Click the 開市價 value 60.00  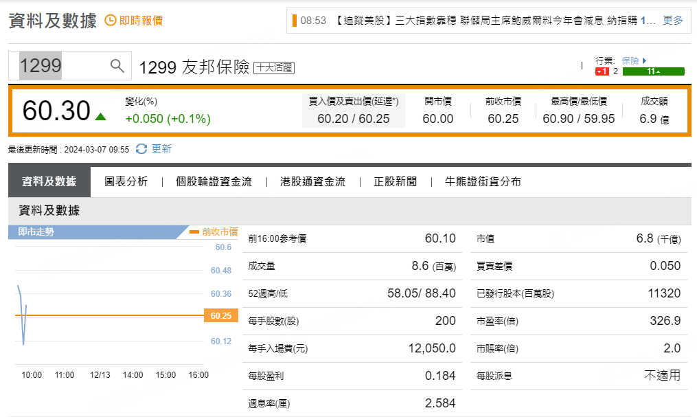[438, 119]
